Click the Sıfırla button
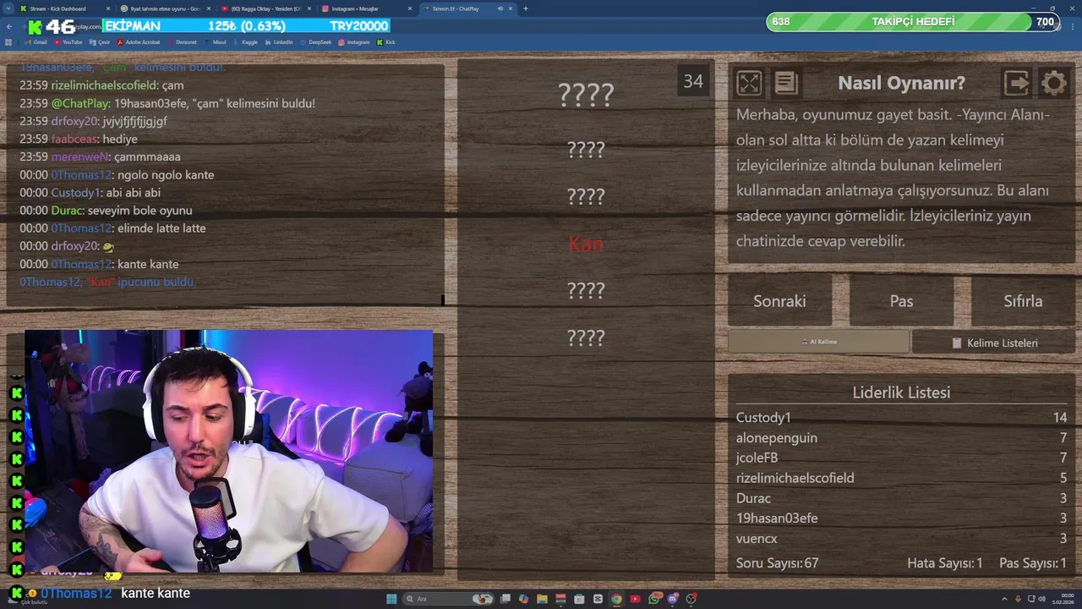Viewport: 1082px width, 609px height. point(1023,301)
